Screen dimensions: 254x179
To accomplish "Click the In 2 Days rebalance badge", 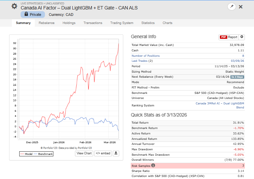I will (x=237, y=77).
